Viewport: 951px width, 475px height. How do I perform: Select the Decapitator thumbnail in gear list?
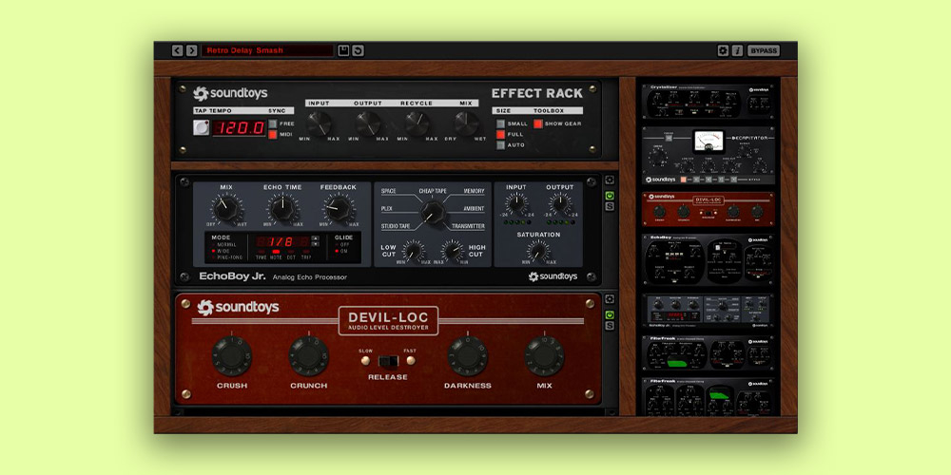(x=707, y=155)
